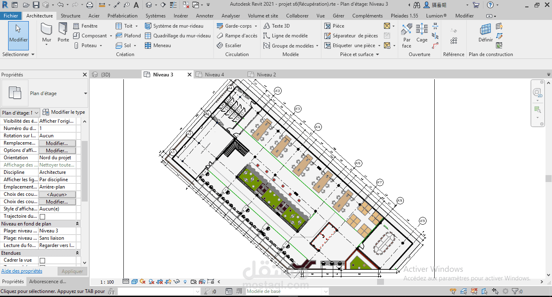Click the sun path icon in view control bar
The image size is (552, 297).
142,281
